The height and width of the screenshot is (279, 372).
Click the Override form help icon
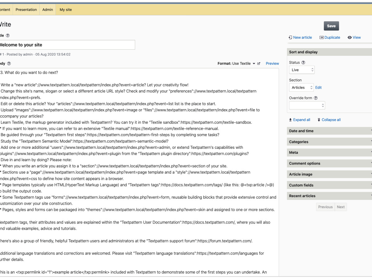pos(316,98)
